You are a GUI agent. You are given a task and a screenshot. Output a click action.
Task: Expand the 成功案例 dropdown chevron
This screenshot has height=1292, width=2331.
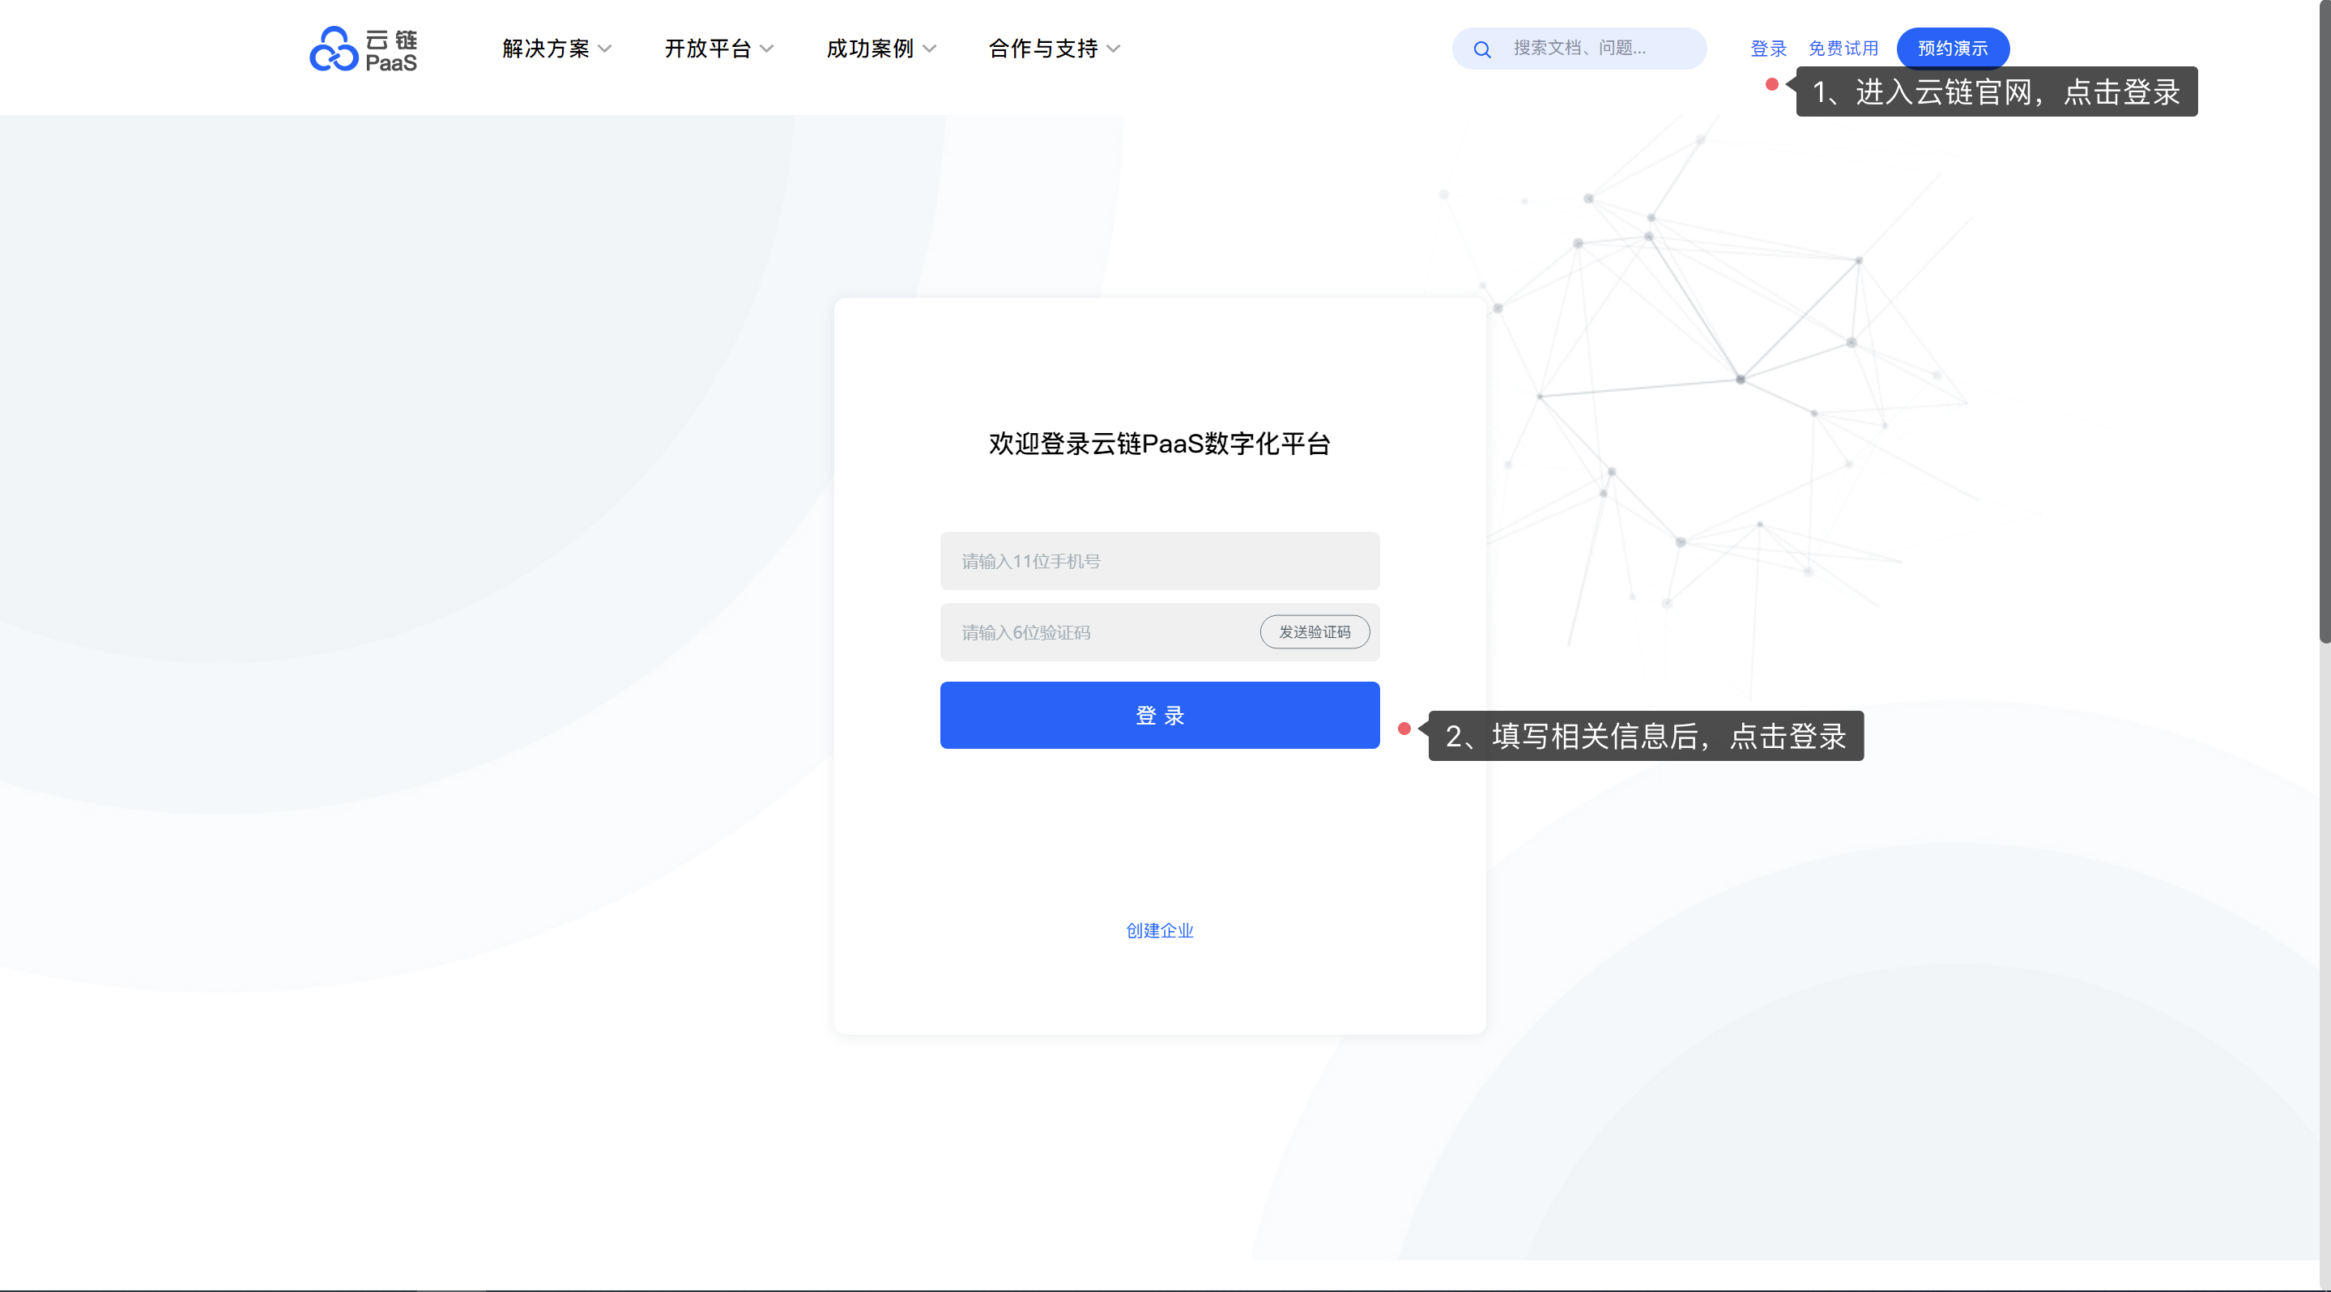[929, 49]
